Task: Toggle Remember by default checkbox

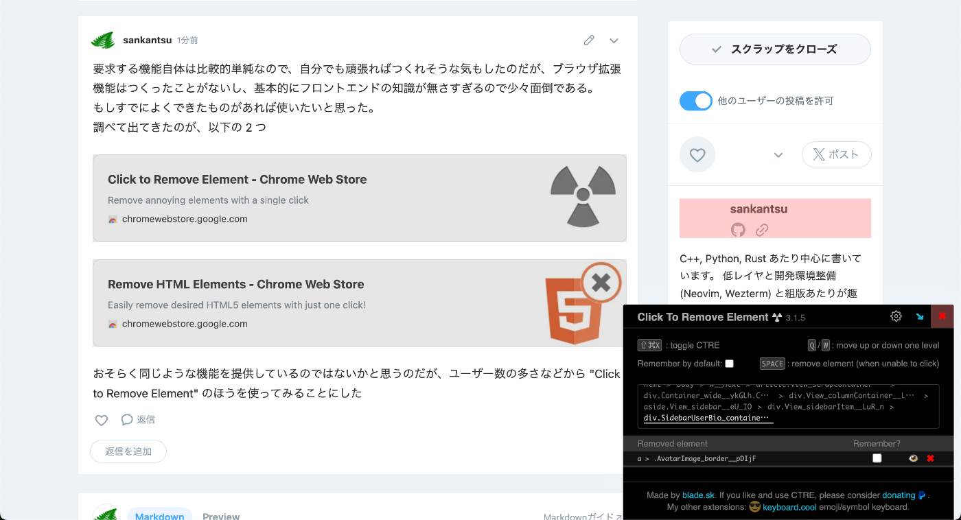Action: [x=730, y=364]
